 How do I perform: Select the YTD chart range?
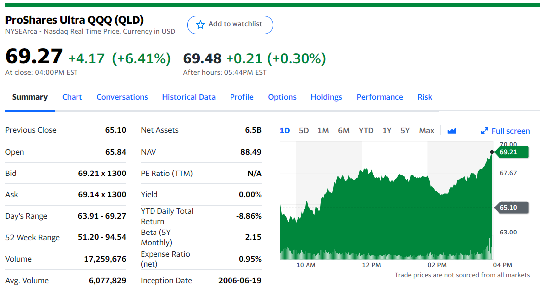point(366,131)
